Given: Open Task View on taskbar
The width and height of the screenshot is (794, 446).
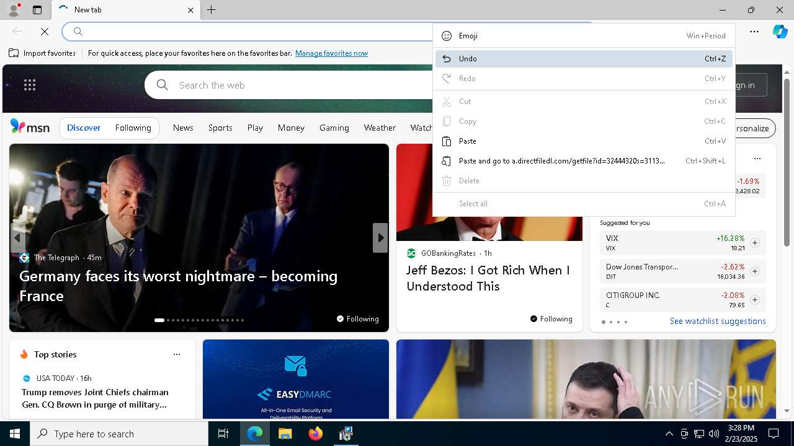Looking at the screenshot, I should pyautogui.click(x=223, y=434).
